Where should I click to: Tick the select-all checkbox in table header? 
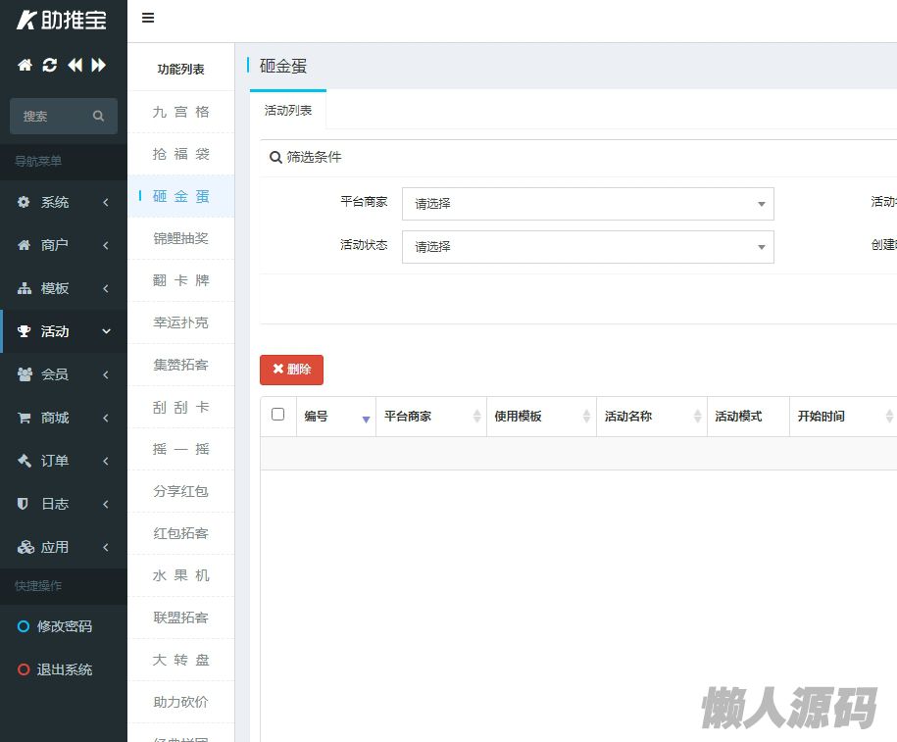click(x=278, y=415)
